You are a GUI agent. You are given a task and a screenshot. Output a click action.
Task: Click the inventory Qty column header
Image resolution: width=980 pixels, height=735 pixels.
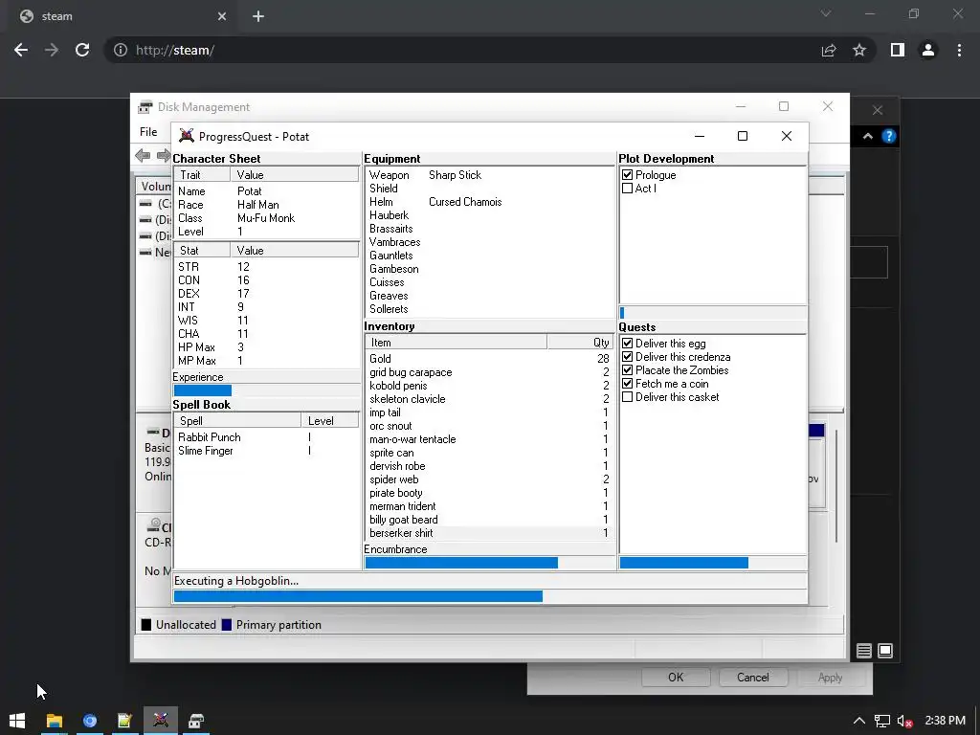tap(580, 343)
